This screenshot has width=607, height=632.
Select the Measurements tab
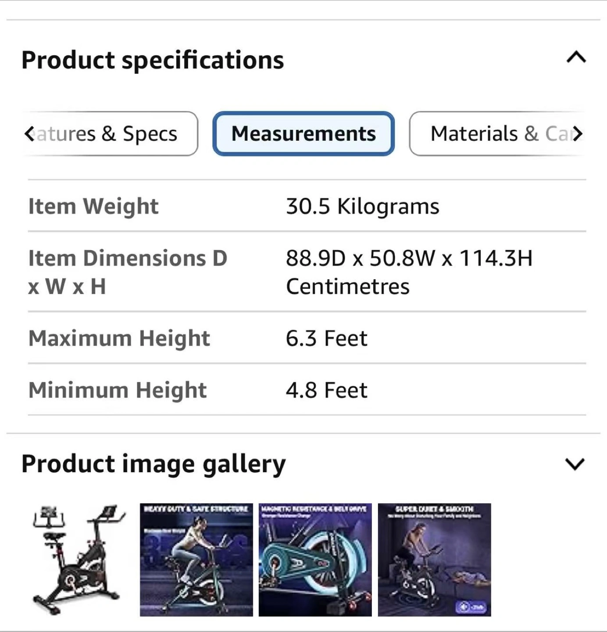[303, 134]
